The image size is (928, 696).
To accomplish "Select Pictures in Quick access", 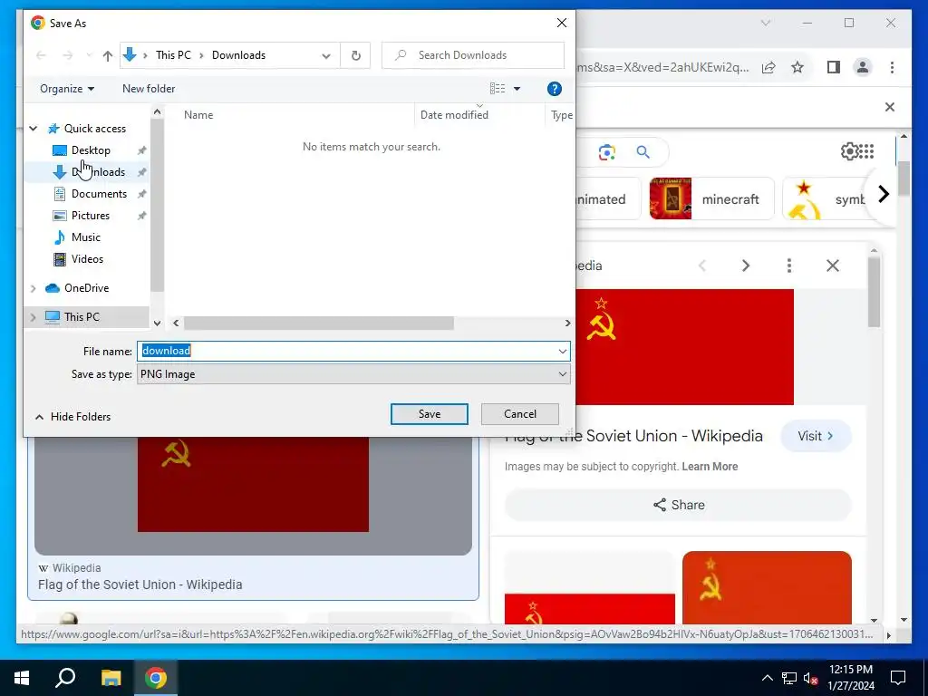I will pos(90,216).
